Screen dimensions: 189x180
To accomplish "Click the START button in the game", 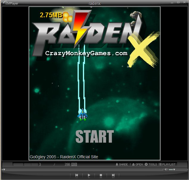I will (x=94, y=137).
